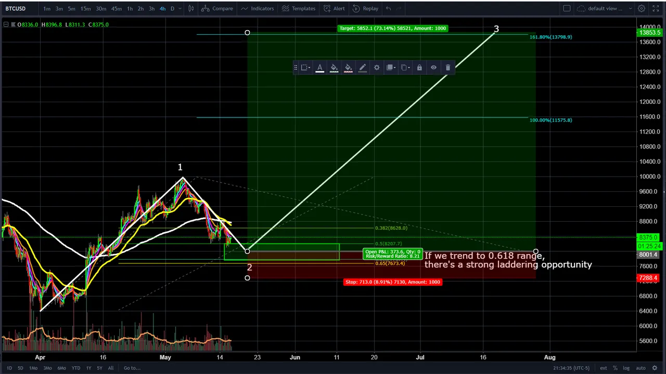Collapse the legend with the minus box
This screenshot has width=666, height=374.
6,24
